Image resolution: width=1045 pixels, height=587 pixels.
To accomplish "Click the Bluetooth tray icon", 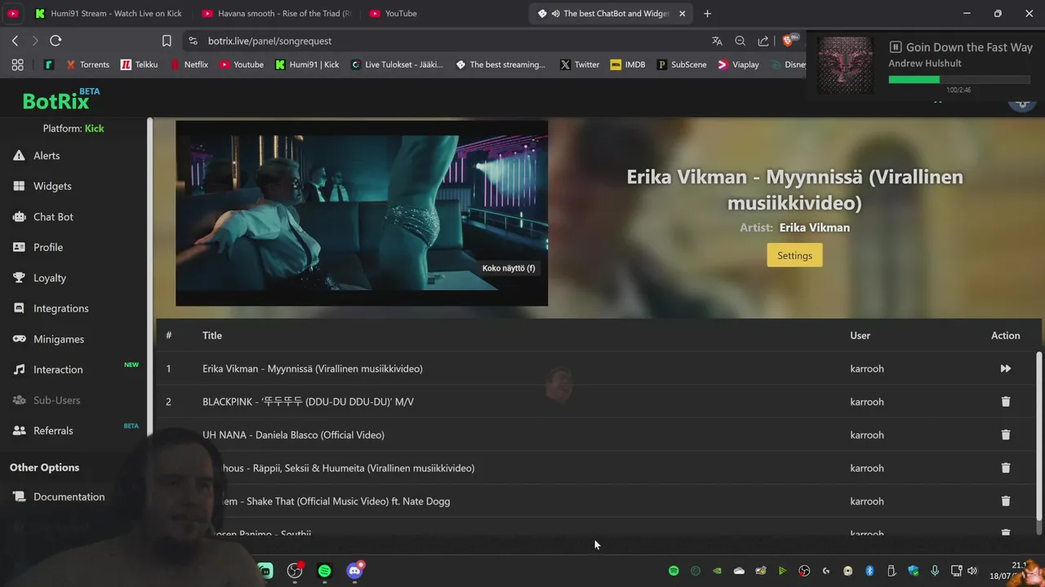I will click(x=869, y=571).
